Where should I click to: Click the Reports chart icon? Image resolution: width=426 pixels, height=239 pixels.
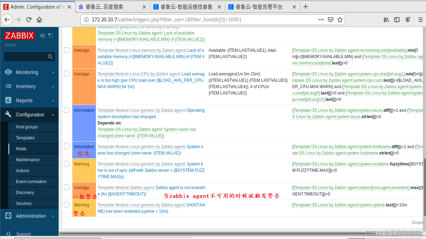pyautogui.click(x=8, y=100)
